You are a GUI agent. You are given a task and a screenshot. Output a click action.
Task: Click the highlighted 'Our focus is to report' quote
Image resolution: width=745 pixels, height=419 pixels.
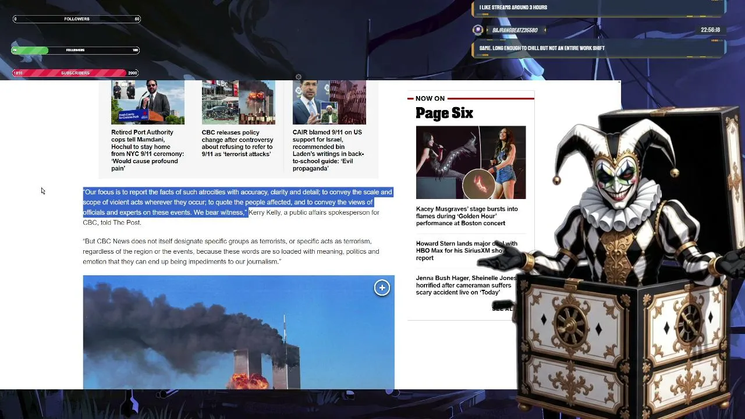[237, 202]
